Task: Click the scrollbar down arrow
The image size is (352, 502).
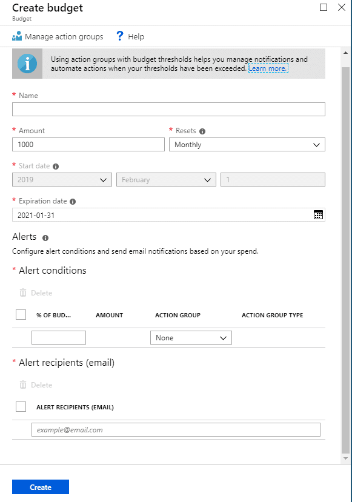Action: click(345, 458)
